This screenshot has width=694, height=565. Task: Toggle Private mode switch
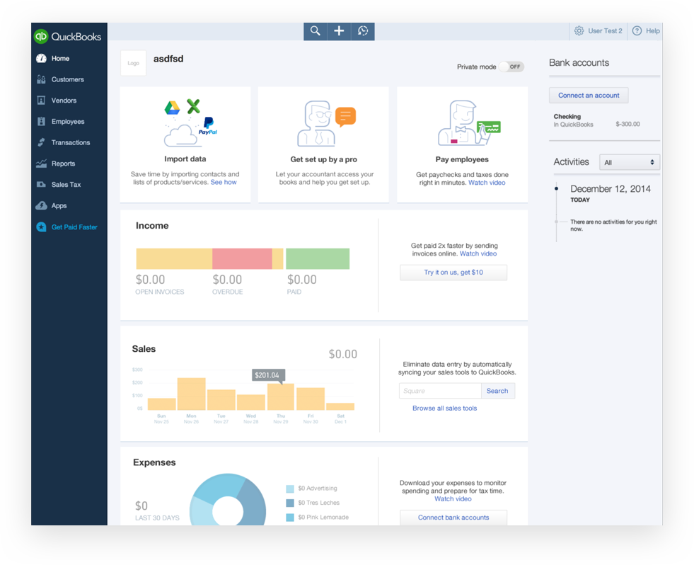pyautogui.click(x=511, y=67)
